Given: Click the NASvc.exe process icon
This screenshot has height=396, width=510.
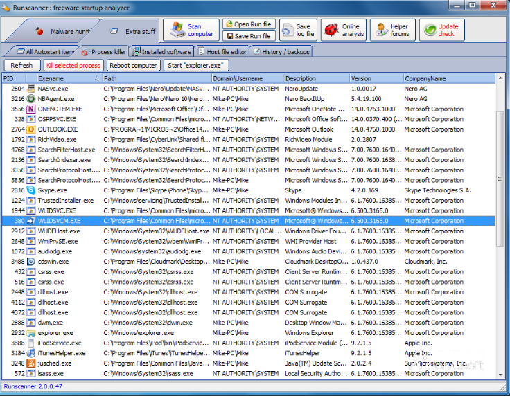Looking at the screenshot, I should point(31,89).
